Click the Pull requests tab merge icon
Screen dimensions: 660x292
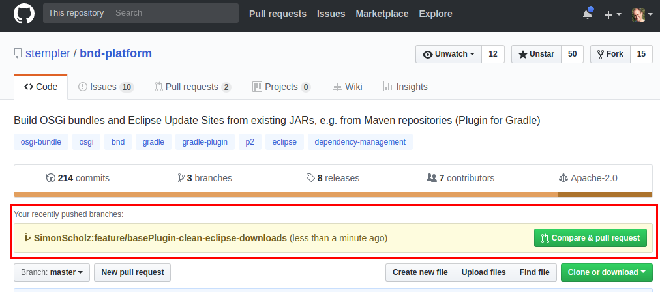point(158,87)
